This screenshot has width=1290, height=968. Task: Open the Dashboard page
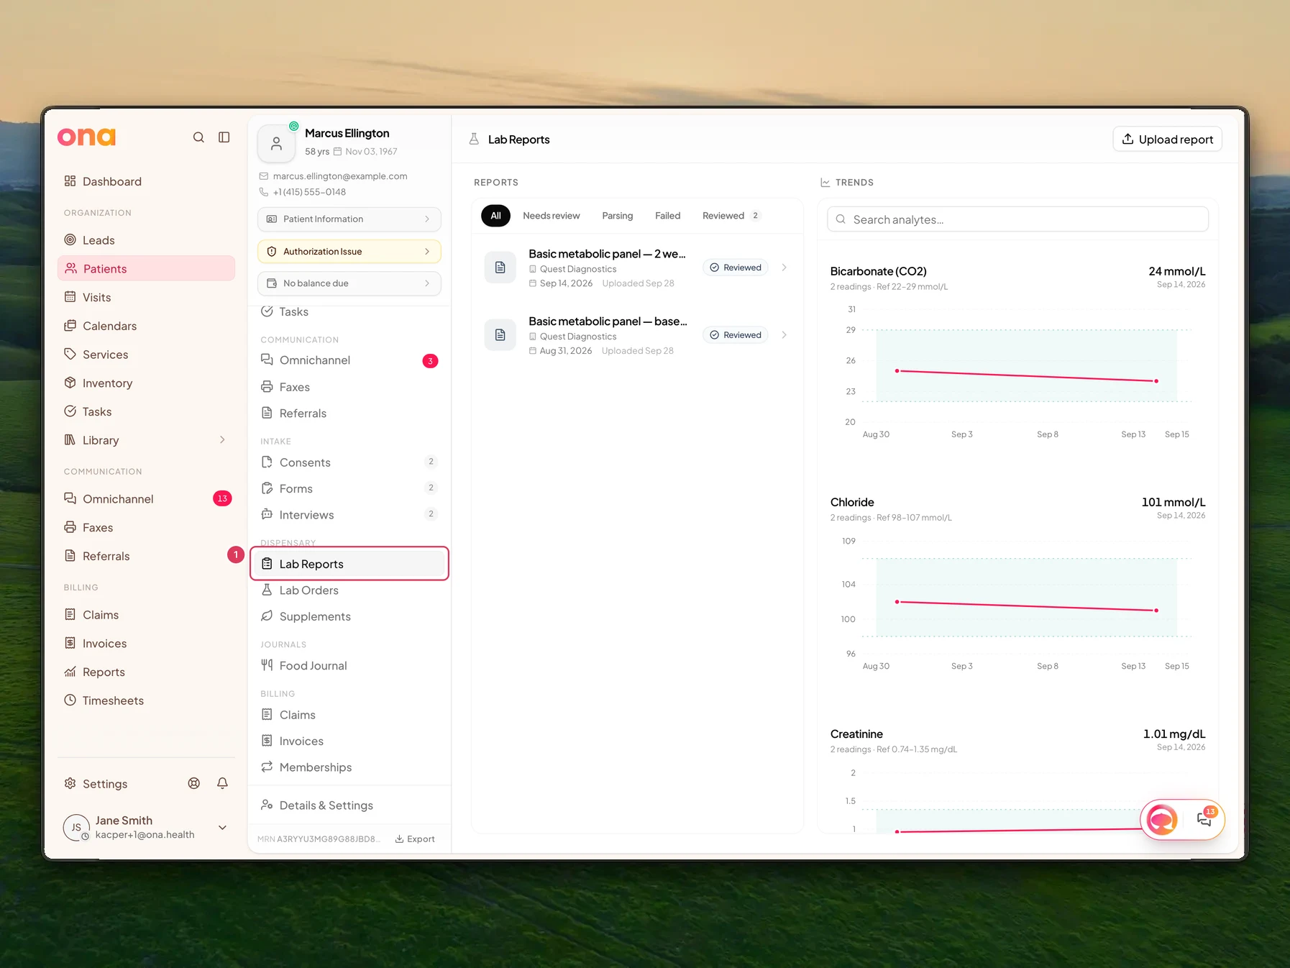(x=146, y=181)
